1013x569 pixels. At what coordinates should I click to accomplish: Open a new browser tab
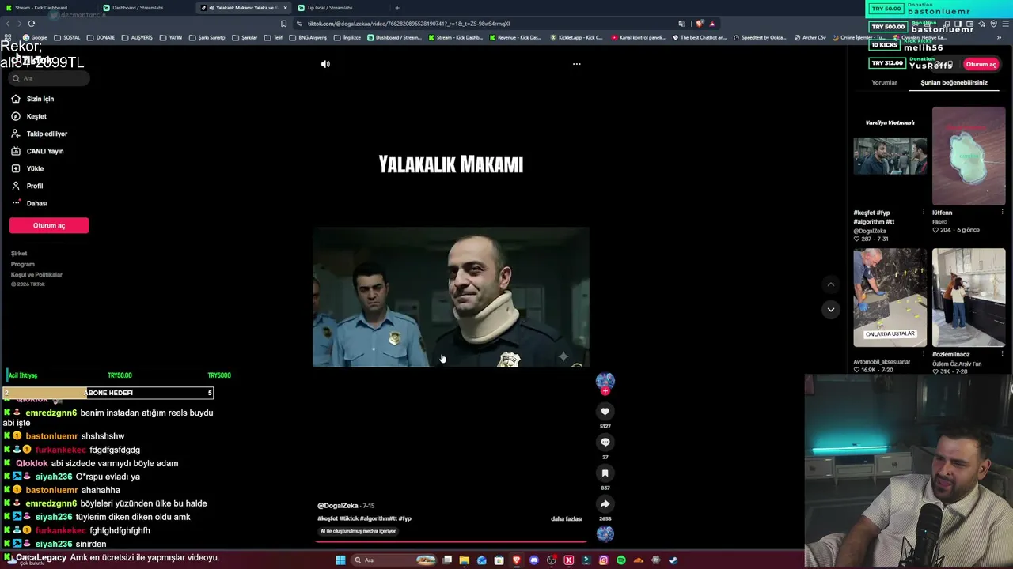coord(397,8)
